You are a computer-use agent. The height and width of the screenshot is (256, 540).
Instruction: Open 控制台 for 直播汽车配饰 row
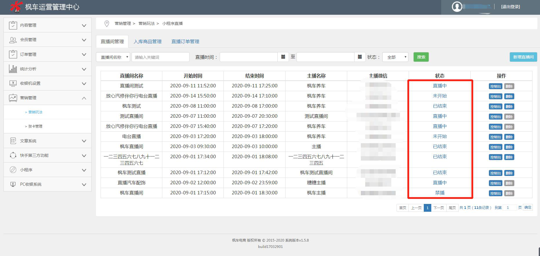point(496,183)
